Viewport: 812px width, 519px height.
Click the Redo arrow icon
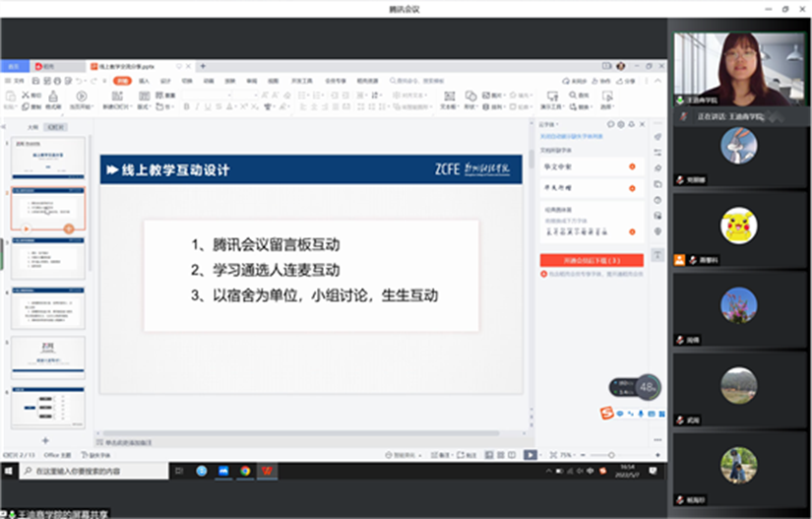click(94, 81)
